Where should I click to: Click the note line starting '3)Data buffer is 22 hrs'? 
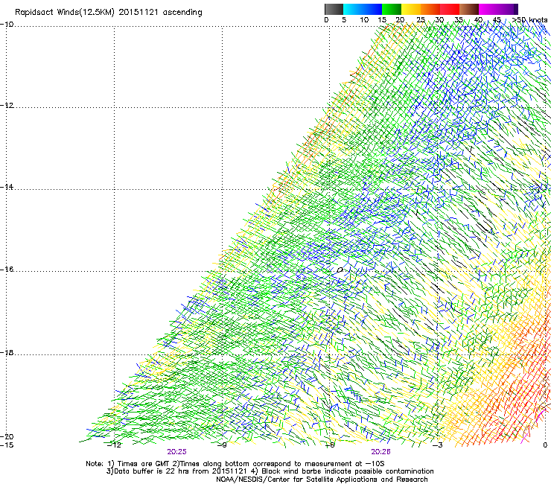pos(270,471)
